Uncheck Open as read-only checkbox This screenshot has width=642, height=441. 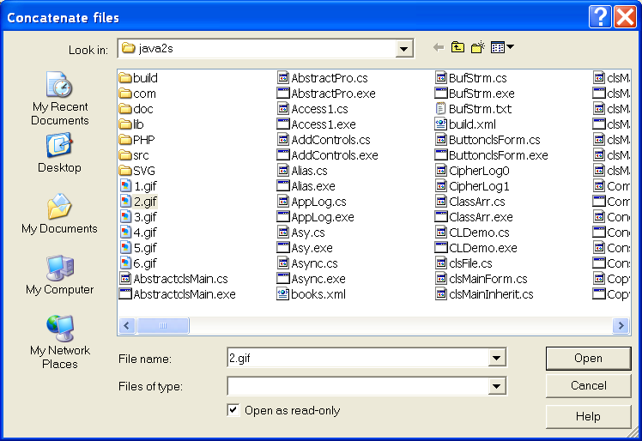(233, 410)
